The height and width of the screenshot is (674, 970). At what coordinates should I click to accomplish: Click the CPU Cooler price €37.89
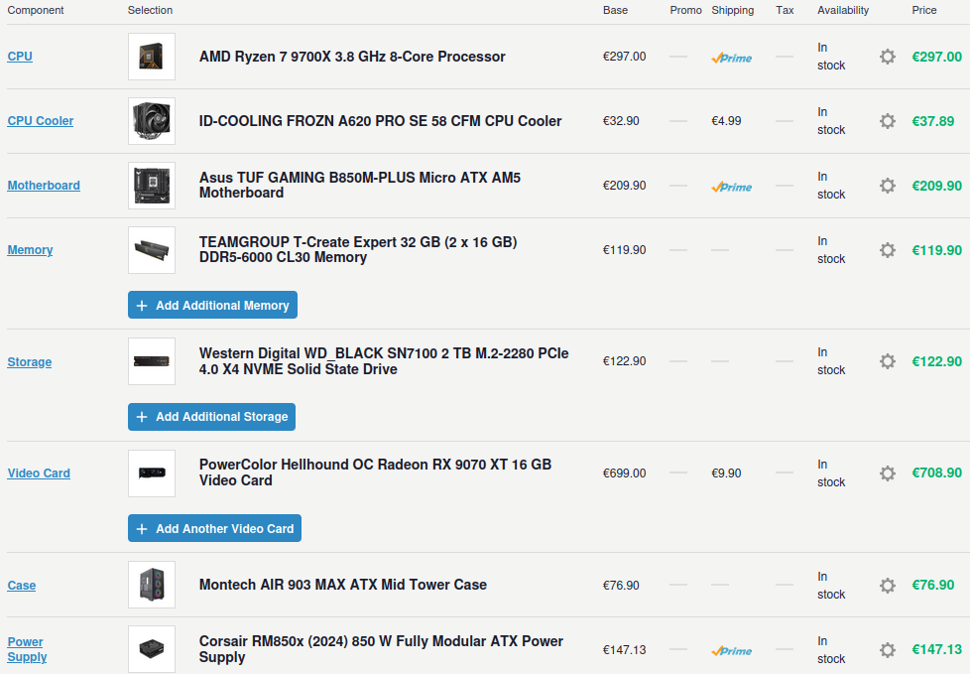click(933, 121)
